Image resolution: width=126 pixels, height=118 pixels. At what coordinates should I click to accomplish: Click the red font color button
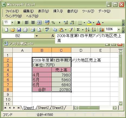[98, 23]
